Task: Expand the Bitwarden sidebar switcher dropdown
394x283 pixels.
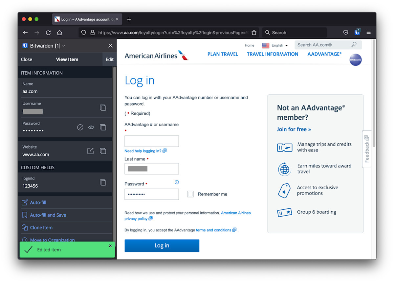Action: click(64, 46)
